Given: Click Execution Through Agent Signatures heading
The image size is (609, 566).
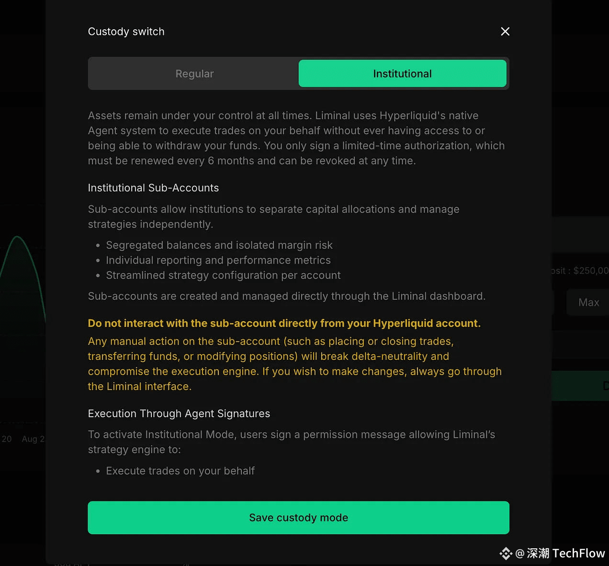Looking at the screenshot, I should (x=179, y=414).
